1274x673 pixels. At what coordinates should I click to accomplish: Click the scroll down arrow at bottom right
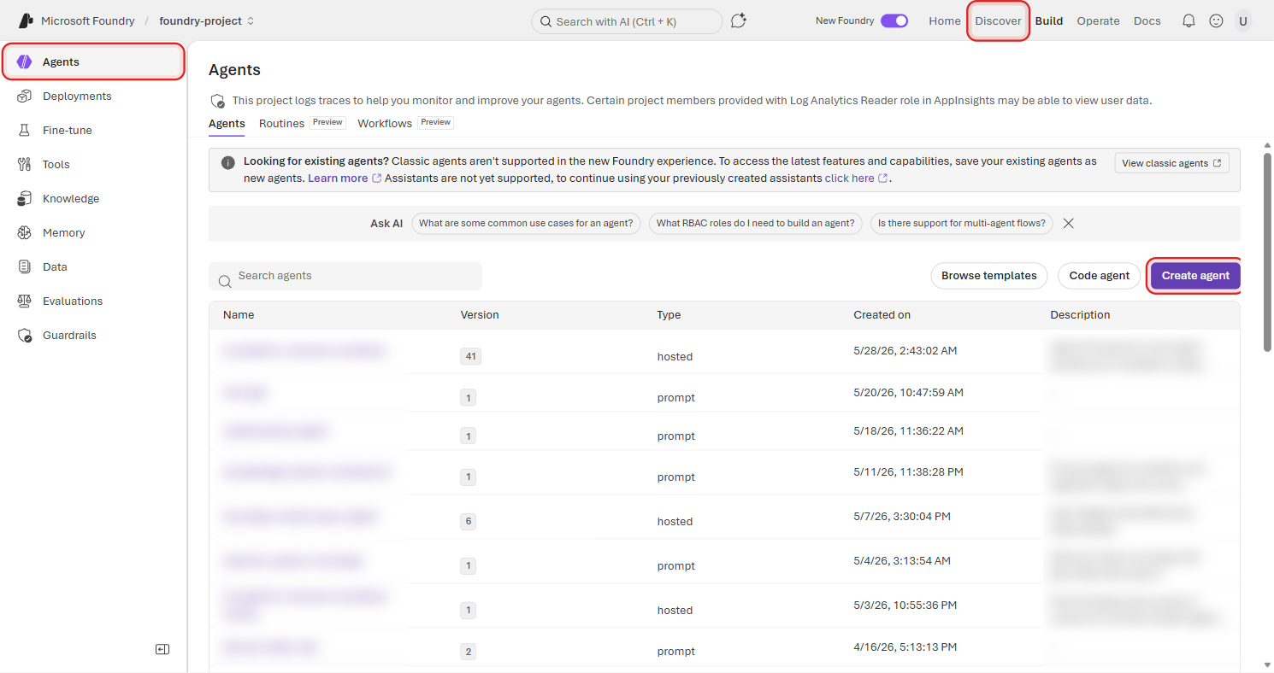[1267, 664]
